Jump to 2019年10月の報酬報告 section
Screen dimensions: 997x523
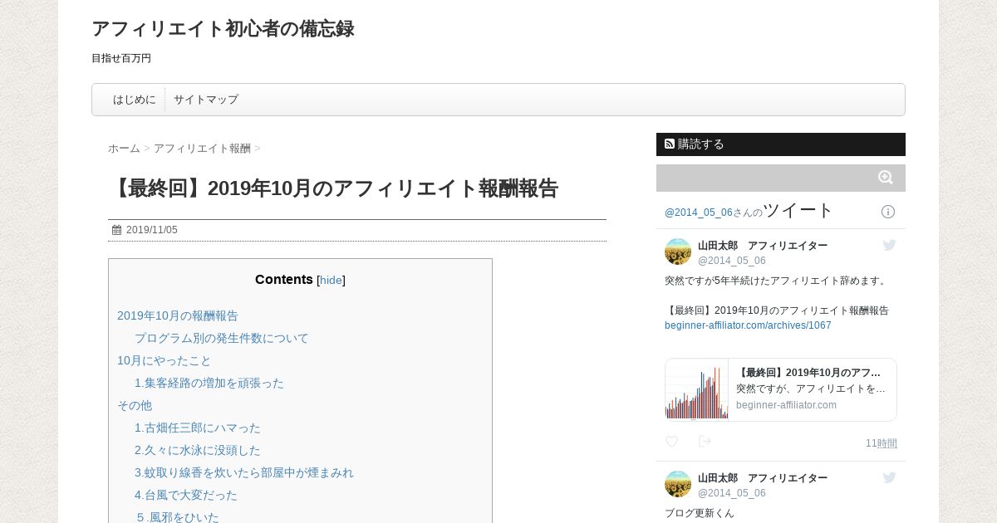pos(178,316)
